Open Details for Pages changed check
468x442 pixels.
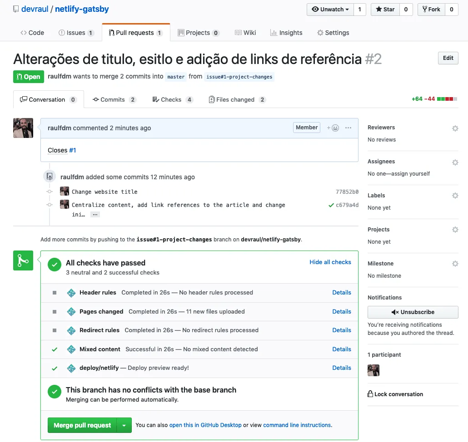(x=341, y=311)
